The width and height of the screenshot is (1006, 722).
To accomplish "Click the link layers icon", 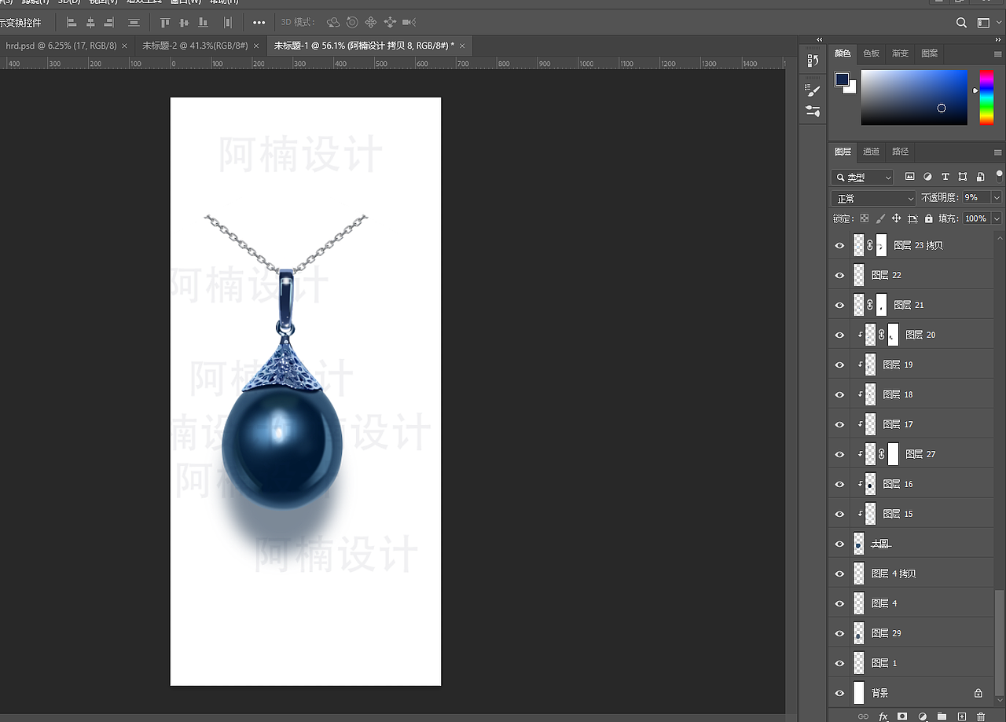I will (863, 717).
